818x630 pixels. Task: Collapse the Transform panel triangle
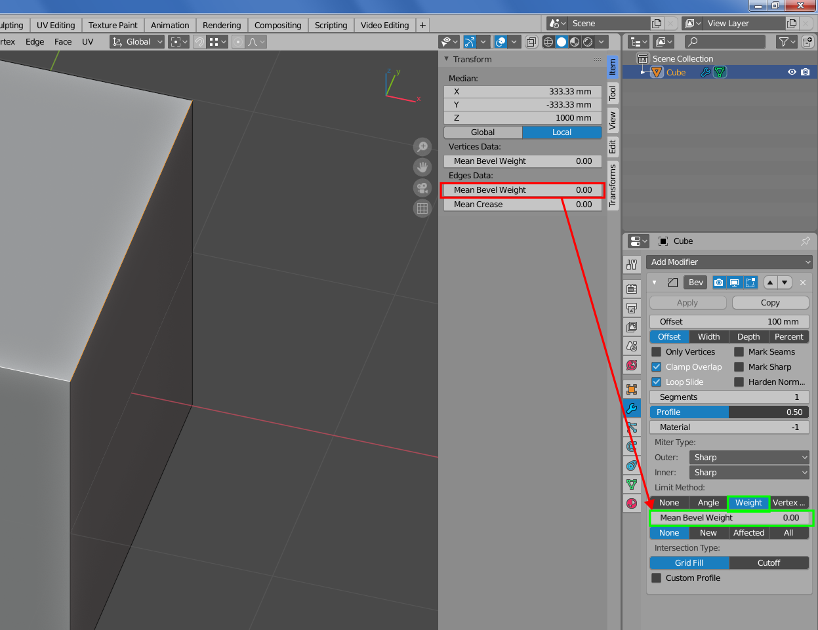[x=447, y=59]
